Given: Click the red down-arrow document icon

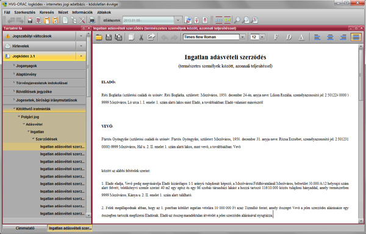Looking at the screenshot, I should (205, 20).
